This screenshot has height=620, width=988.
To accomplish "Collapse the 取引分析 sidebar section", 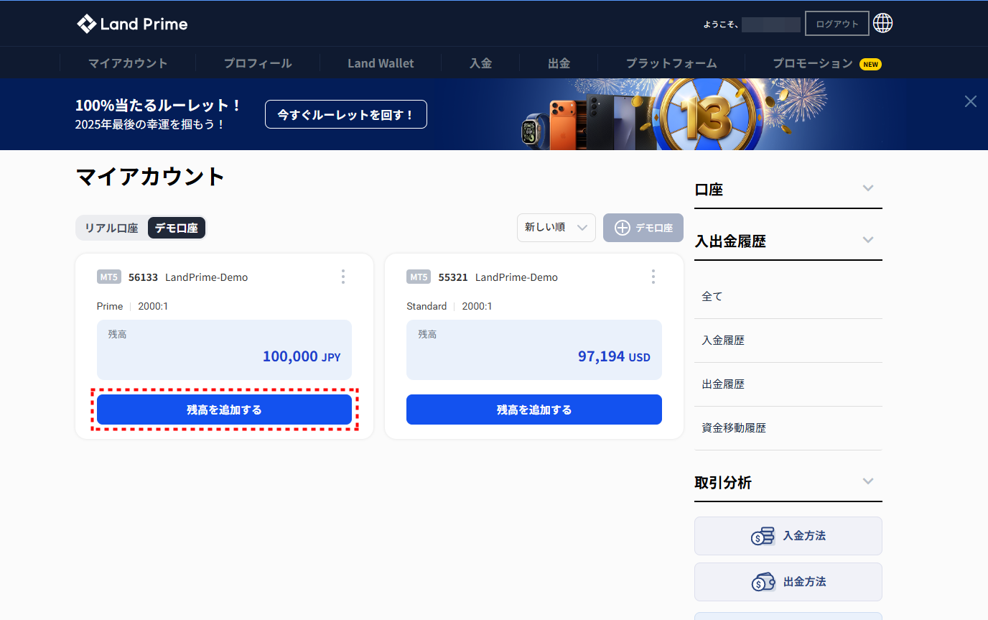I will 868,481.
